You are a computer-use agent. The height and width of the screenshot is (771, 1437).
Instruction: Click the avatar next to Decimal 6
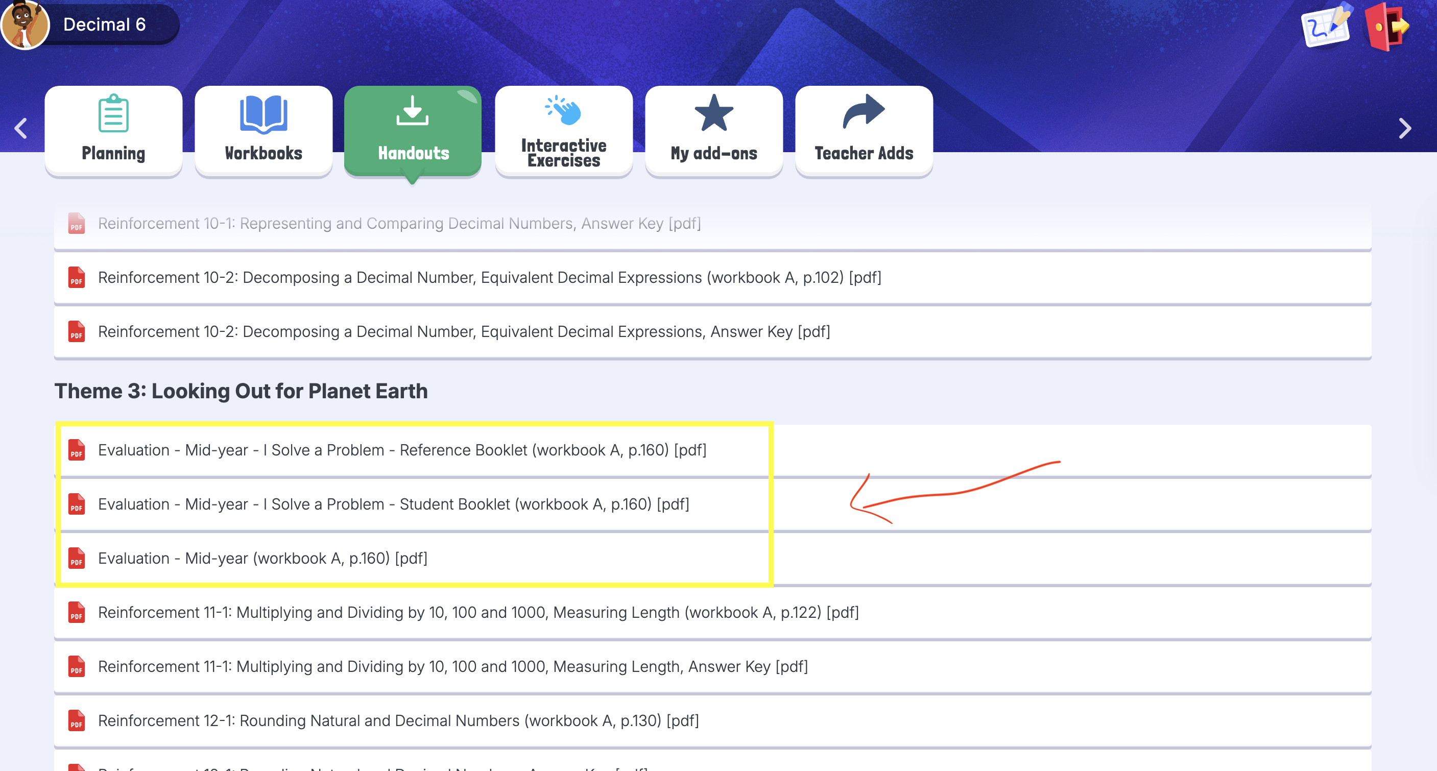click(25, 25)
